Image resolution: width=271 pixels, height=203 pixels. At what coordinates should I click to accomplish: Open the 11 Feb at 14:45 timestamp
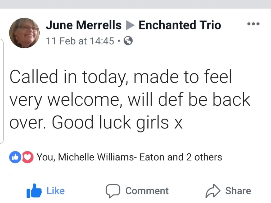(80, 41)
